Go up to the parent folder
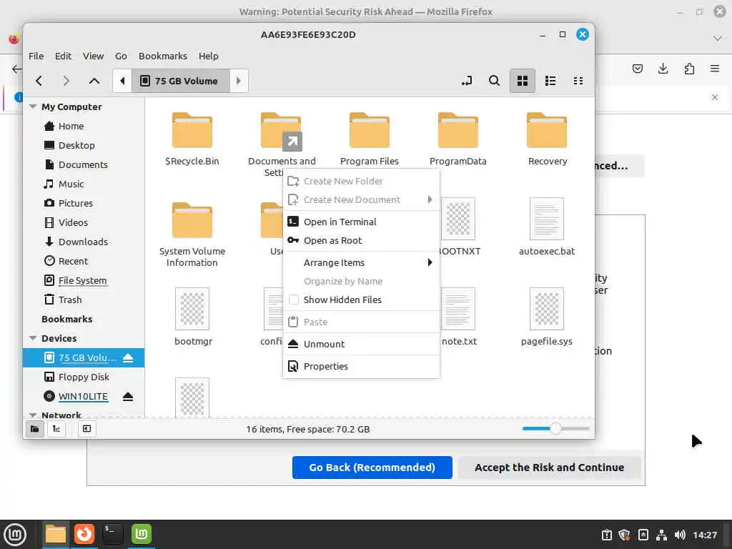 click(x=94, y=81)
